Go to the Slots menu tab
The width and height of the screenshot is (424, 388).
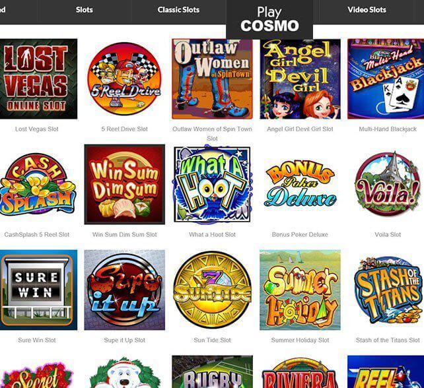[x=85, y=10]
